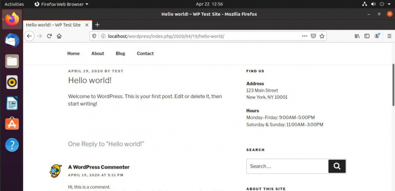This screenshot has height=191, width=395.
Task: Click the URL address bar text
Action: [x=166, y=36]
